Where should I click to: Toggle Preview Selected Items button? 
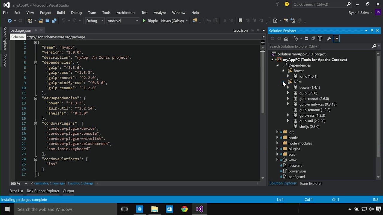[x=336, y=39]
